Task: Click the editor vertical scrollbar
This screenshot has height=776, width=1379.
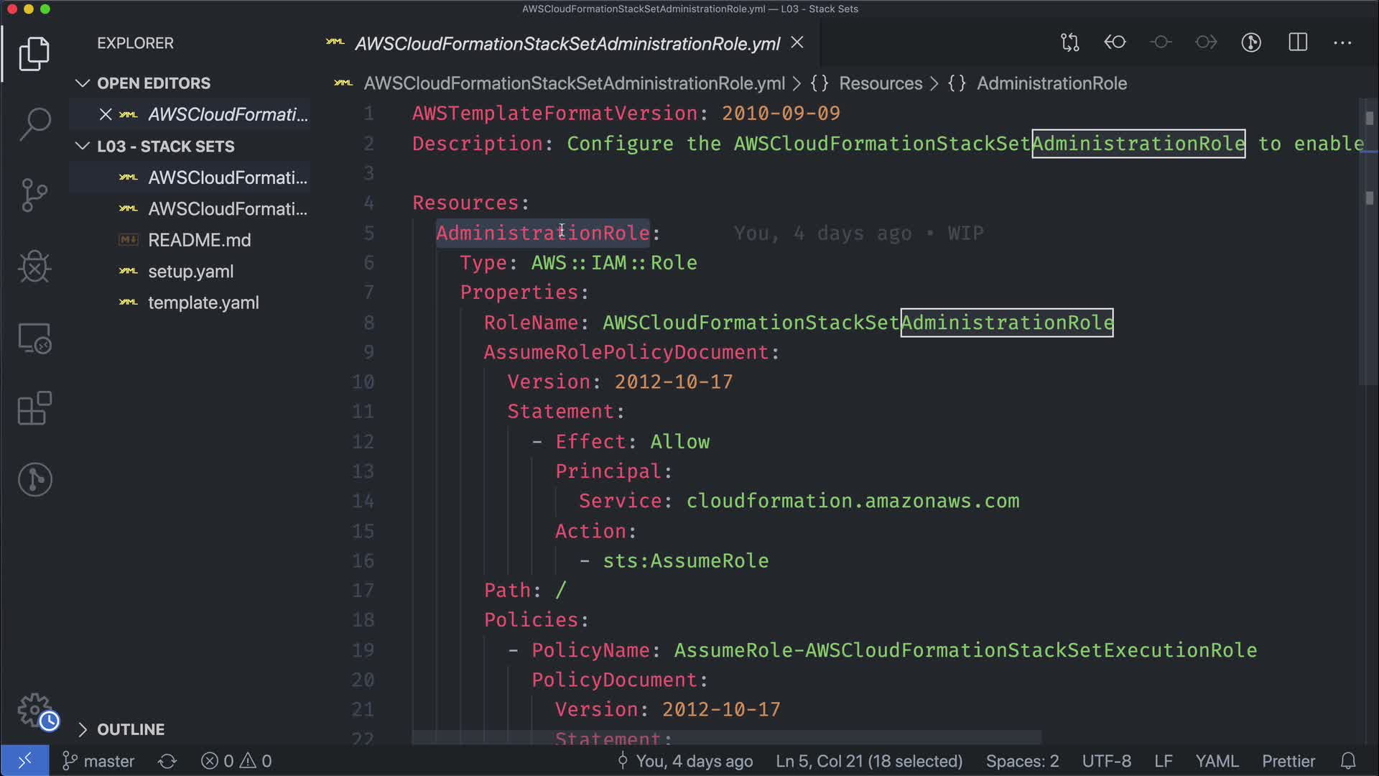Action: click(x=1368, y=287)
